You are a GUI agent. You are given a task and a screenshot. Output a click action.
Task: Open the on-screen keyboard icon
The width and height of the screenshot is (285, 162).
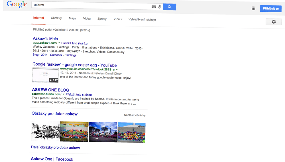(x=154, y=7)
